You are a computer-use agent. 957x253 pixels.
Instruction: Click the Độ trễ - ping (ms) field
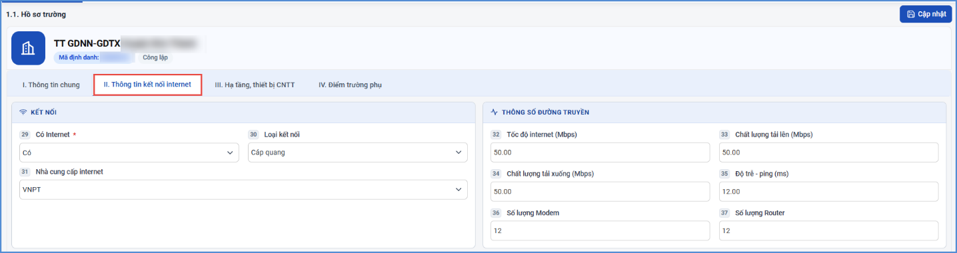tap(828, 192)
